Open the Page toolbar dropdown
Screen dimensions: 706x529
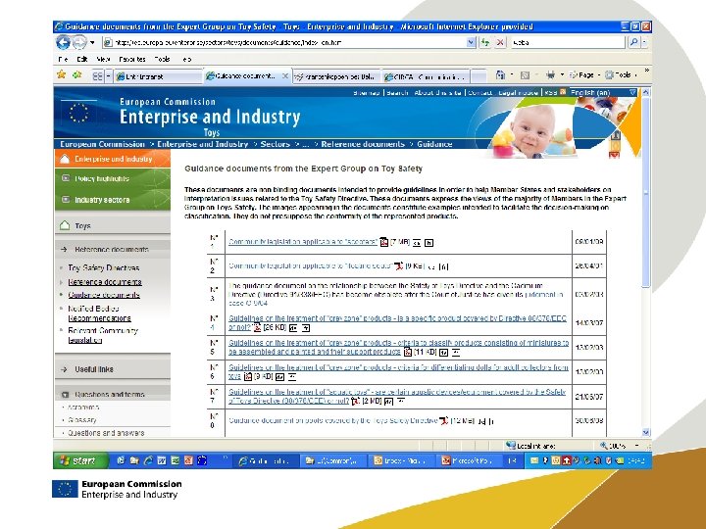click(x=584, y=75)
